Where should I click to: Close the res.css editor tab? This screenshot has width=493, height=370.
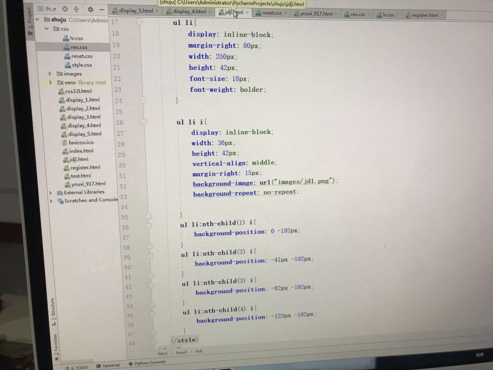[x=369, y=14]
